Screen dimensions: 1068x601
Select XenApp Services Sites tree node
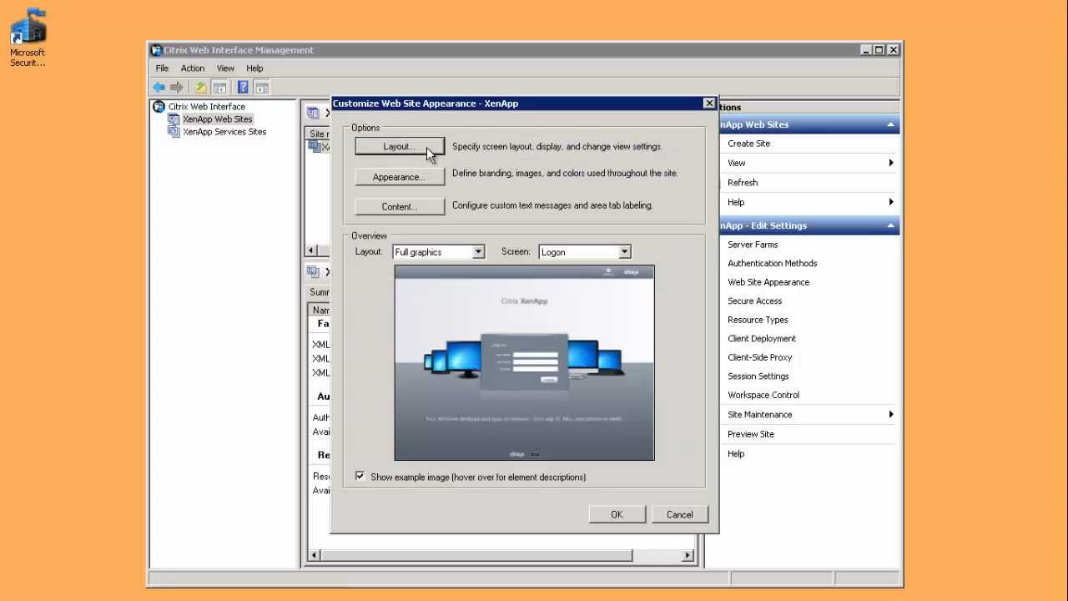click(x=224, y=132)
